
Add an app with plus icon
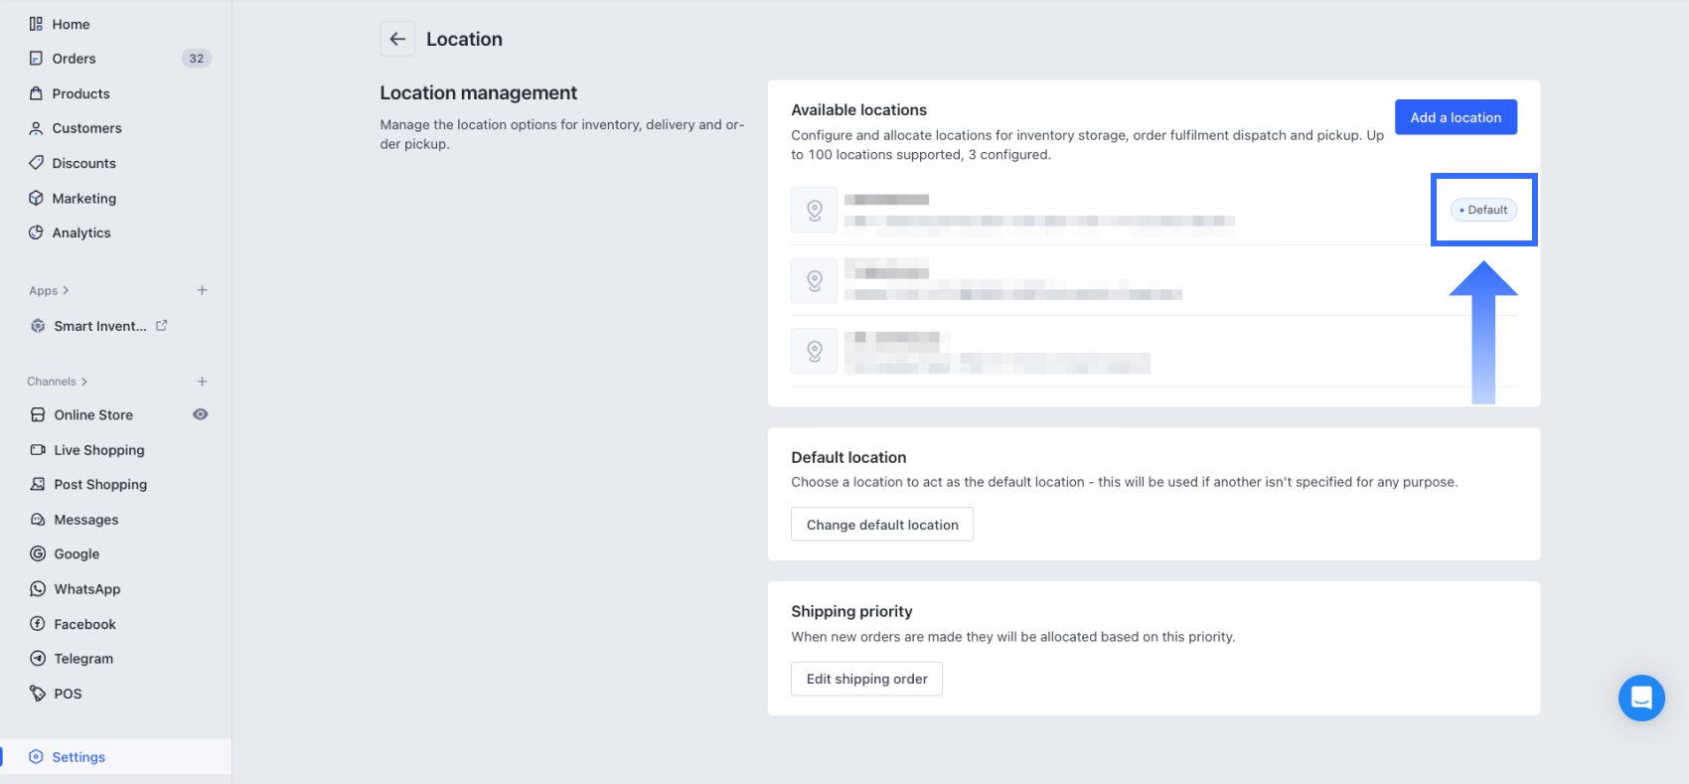tap(202, 290)
